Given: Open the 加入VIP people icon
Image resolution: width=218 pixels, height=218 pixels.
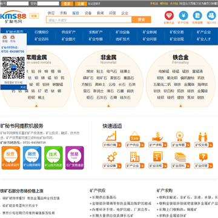Looking at the screenshot, I should tap(211, 16).
